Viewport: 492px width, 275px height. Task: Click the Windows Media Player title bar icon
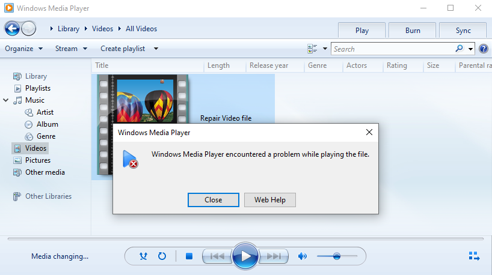point(9,8)
